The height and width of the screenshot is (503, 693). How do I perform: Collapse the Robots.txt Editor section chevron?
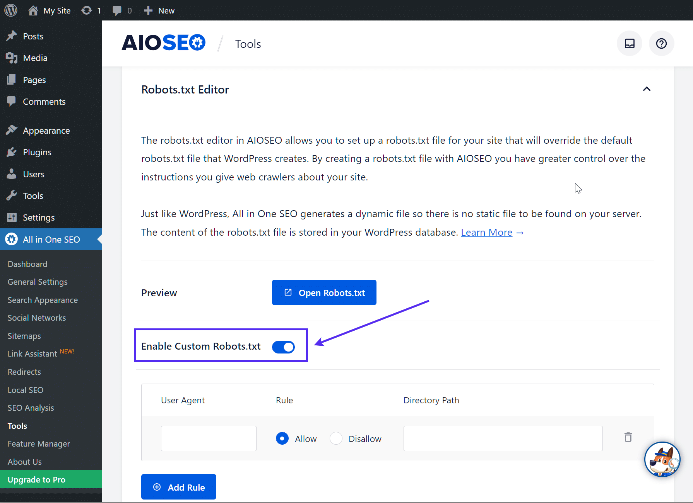coord(647,89)
